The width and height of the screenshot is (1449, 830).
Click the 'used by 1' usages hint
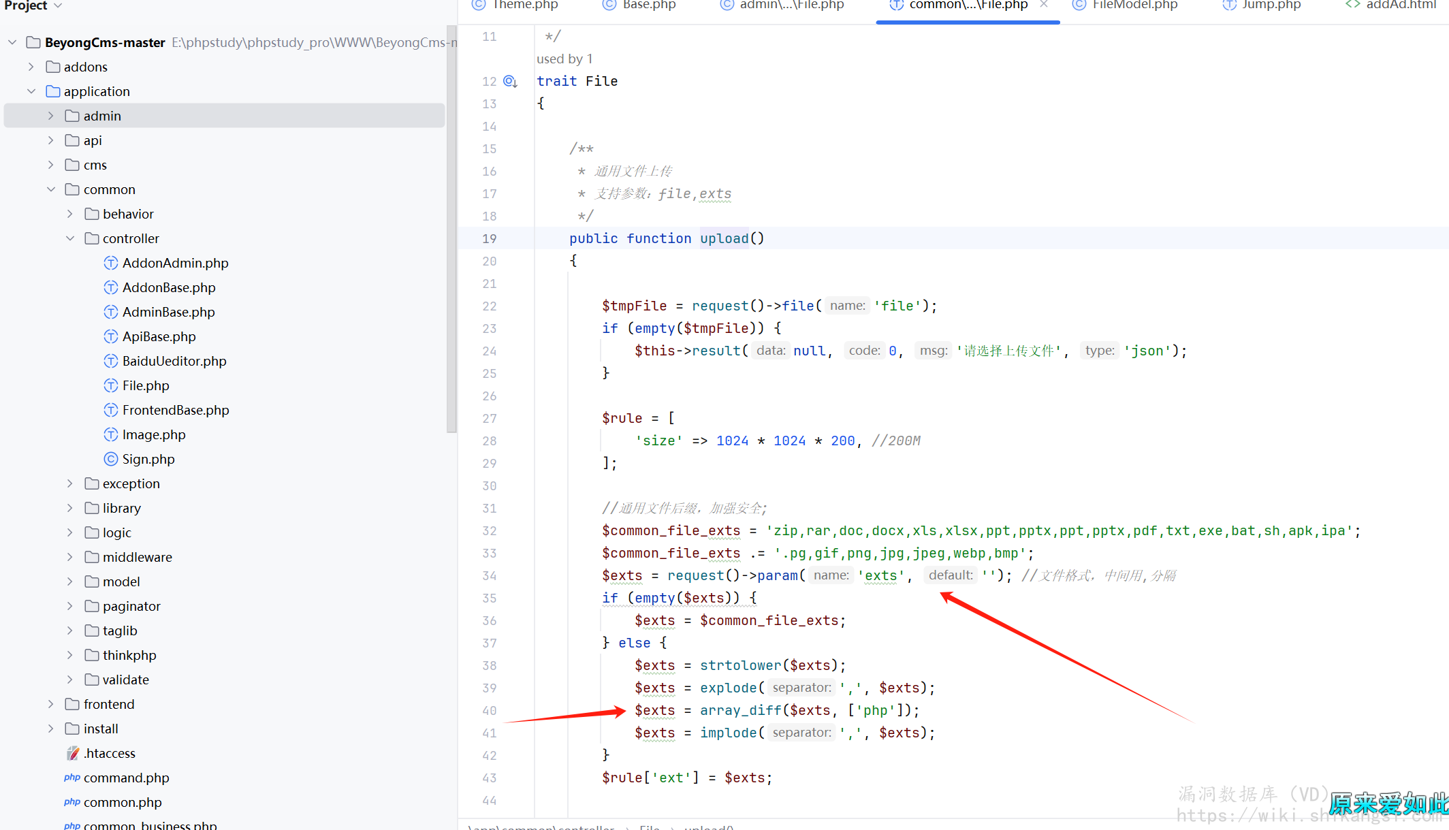564,59
